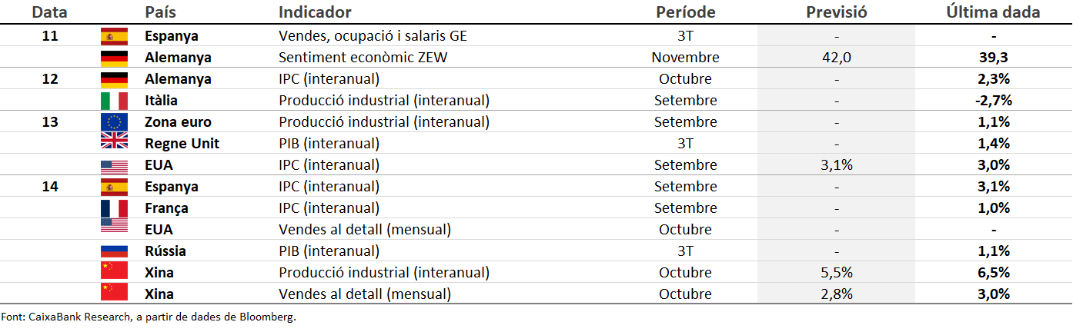Click the Regne Unit country name
1073x332 pixels.
pyautogui.click(x=182, y=144)
